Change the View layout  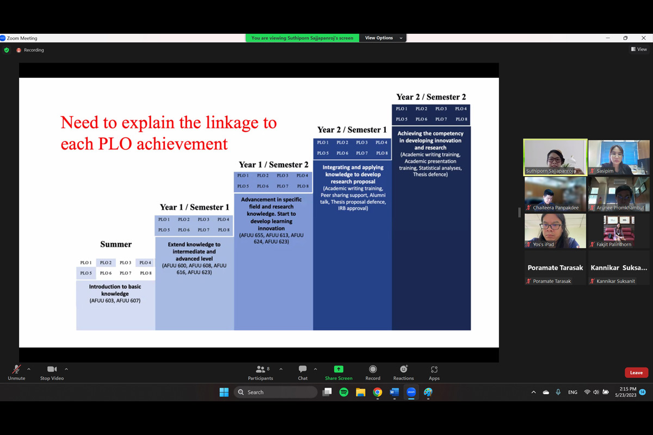(639, 49)
